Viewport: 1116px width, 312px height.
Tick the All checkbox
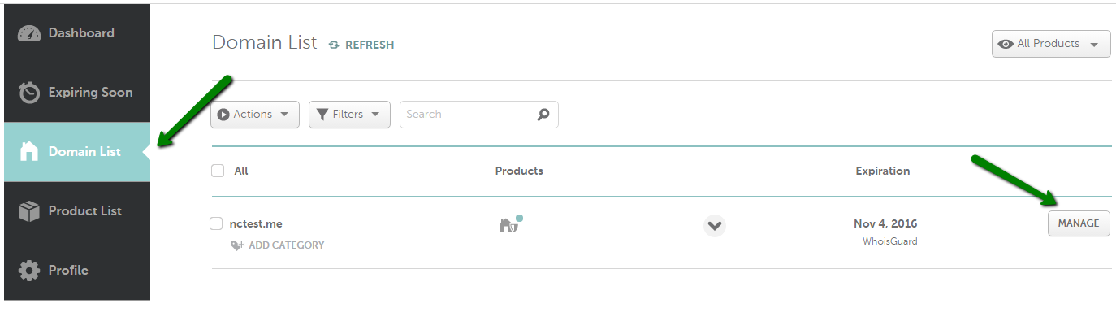tap(217, 171)
